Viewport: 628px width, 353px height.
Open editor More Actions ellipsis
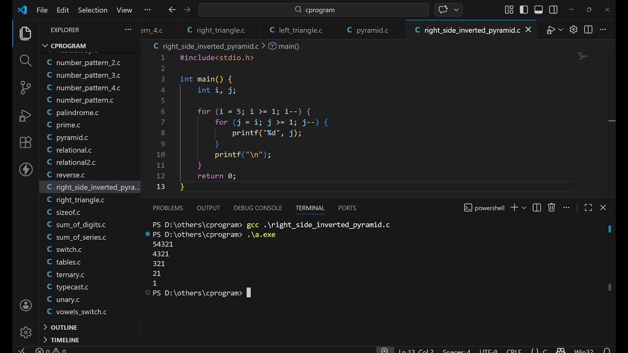tap(603, 30)
